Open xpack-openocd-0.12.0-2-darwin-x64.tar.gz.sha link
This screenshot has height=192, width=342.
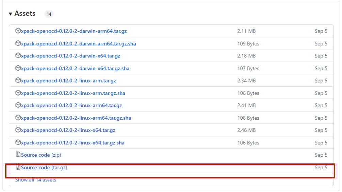(x=75, y=69)
